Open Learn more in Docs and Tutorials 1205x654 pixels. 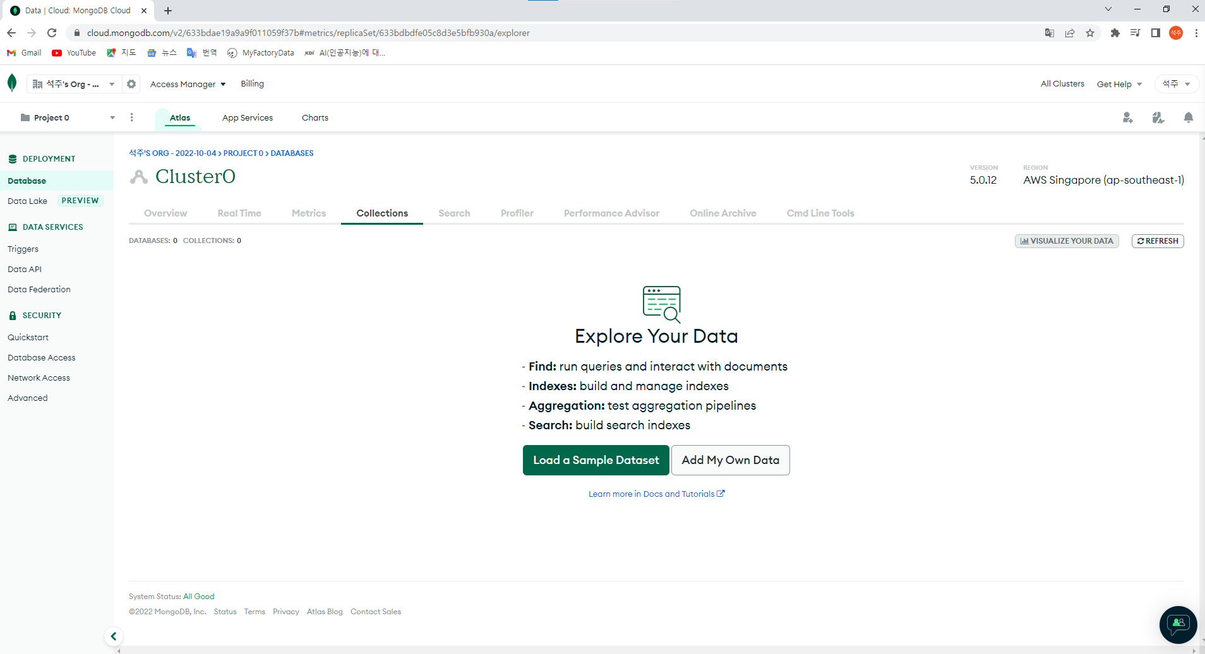(657, 494)
